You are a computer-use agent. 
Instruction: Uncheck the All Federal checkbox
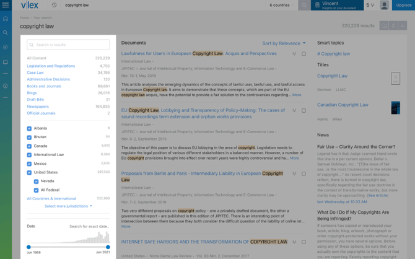click(37, 190)
